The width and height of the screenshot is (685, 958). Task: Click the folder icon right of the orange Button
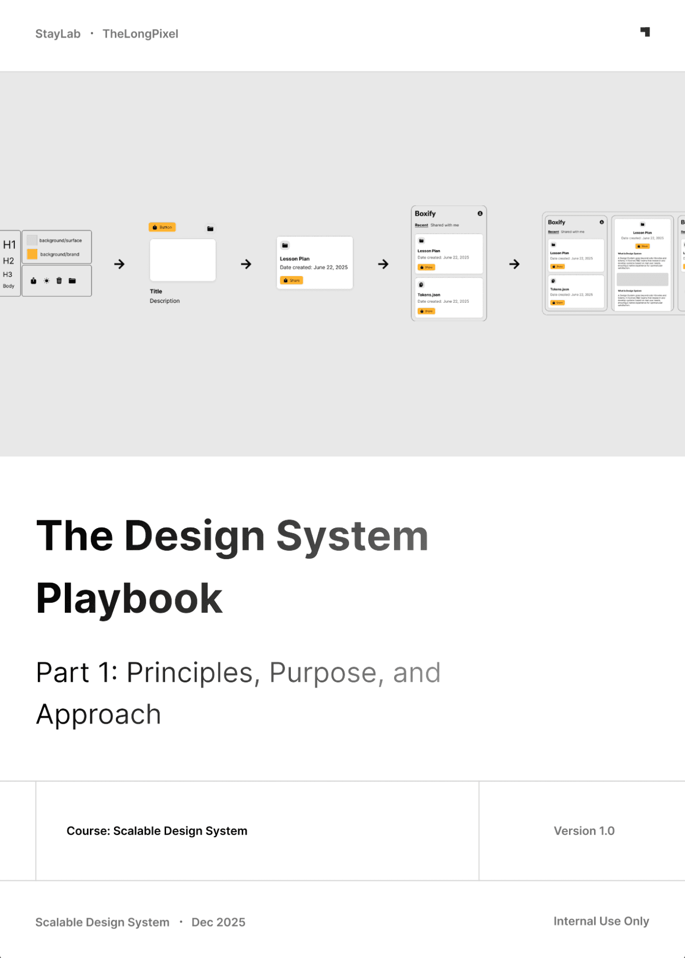pos(210,228)
